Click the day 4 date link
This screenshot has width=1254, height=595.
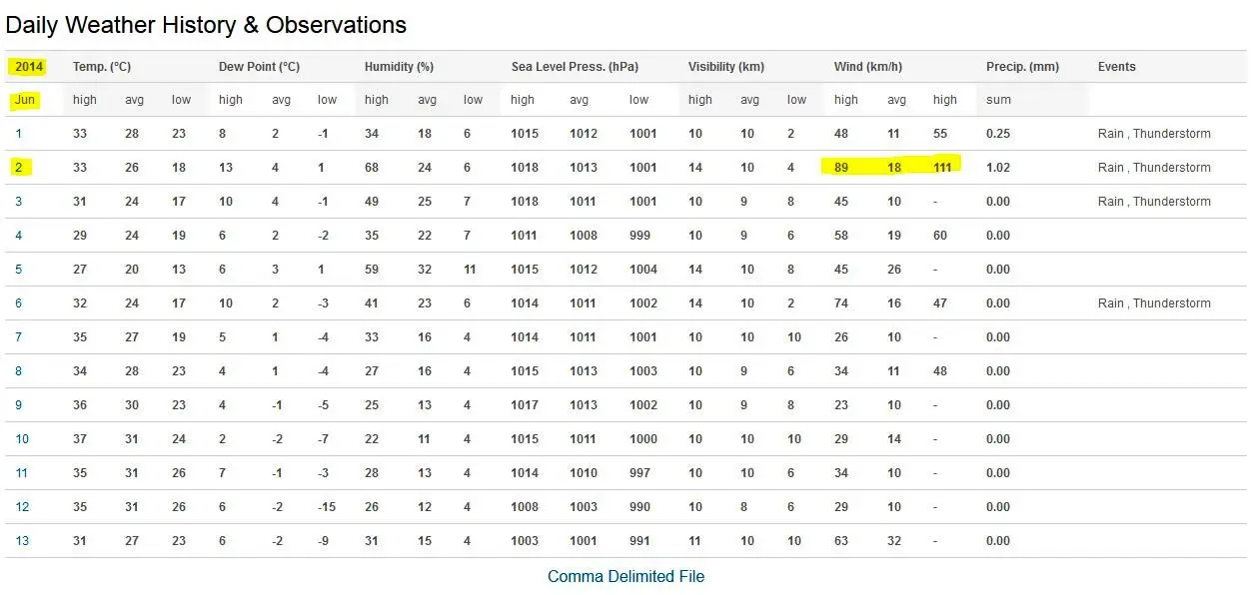pyautogui.click(x=19, y=236)
